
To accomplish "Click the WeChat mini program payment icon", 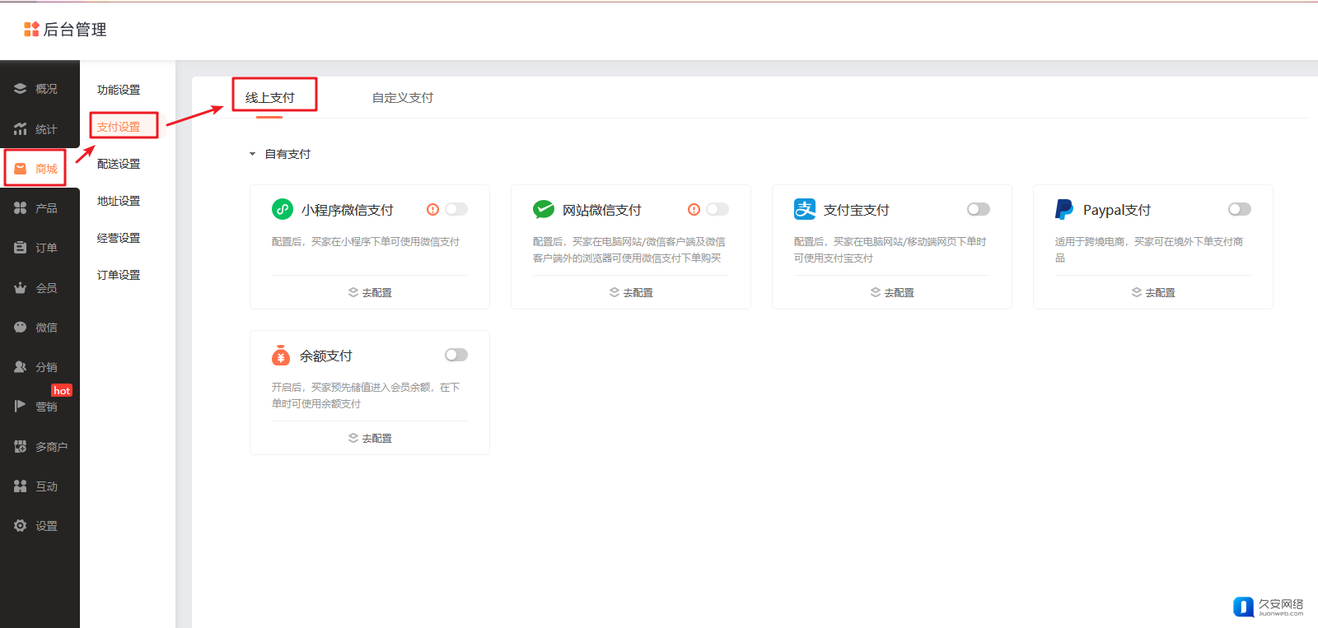I will pyautogui.click(x=283, y=210).
